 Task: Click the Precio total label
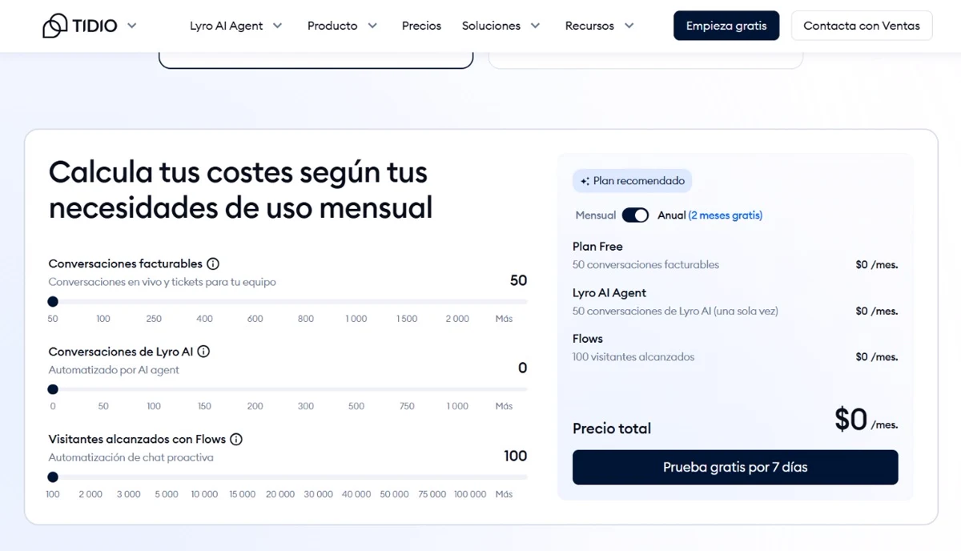tap(612, 428)
